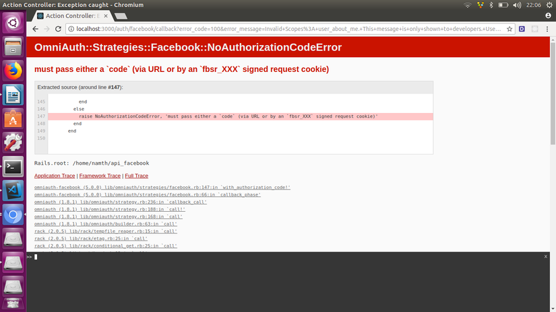Check battery status indicator
556x312 pixels.
[503, 5]
